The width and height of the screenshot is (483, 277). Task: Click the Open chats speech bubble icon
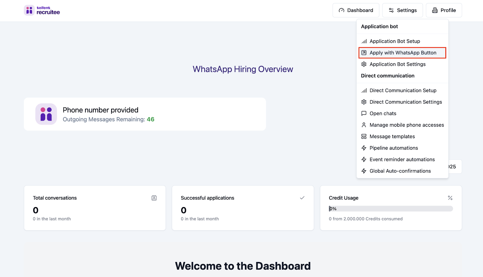[x=364, y=114]
